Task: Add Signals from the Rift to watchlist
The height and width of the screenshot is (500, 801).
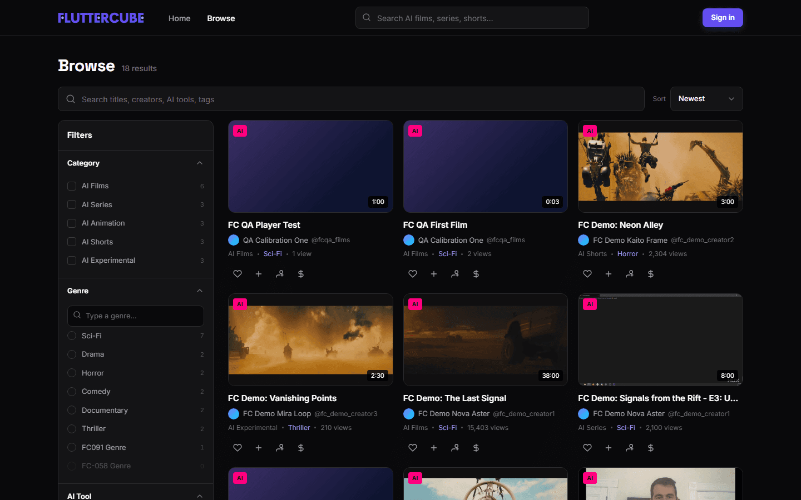Action: pos(609,448)
